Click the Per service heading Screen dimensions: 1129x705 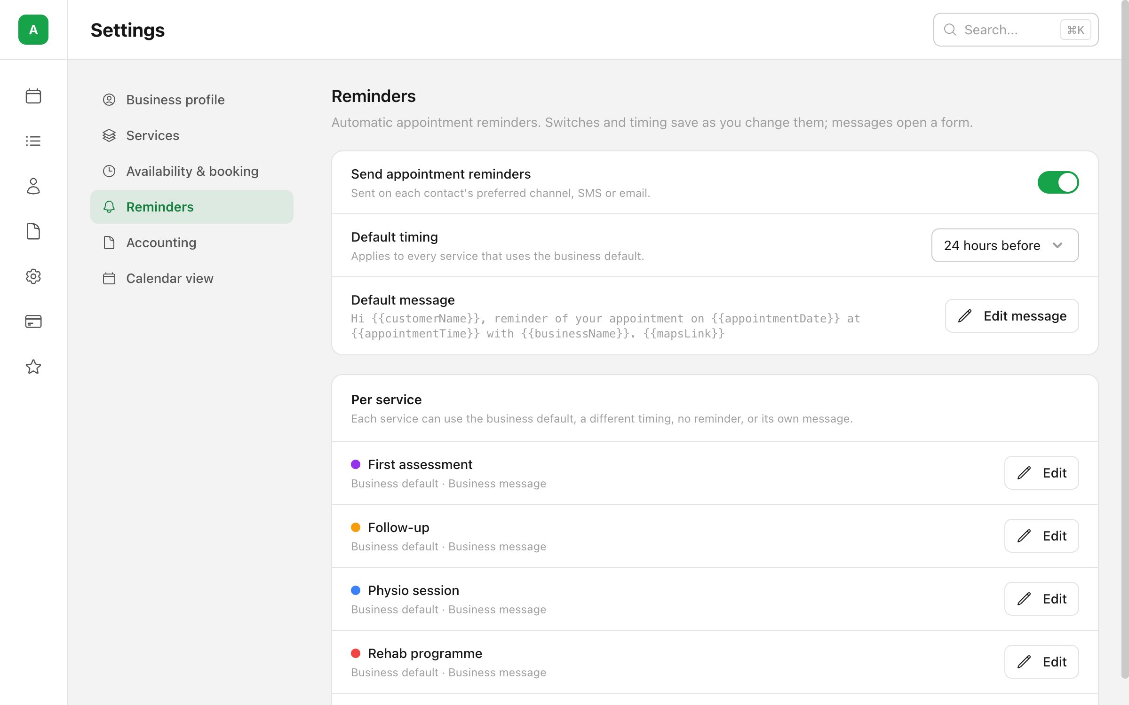point(386,399)
